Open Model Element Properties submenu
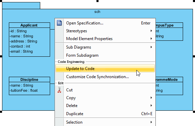The width and height of the screenshot is (195, 126). point(105,39)
